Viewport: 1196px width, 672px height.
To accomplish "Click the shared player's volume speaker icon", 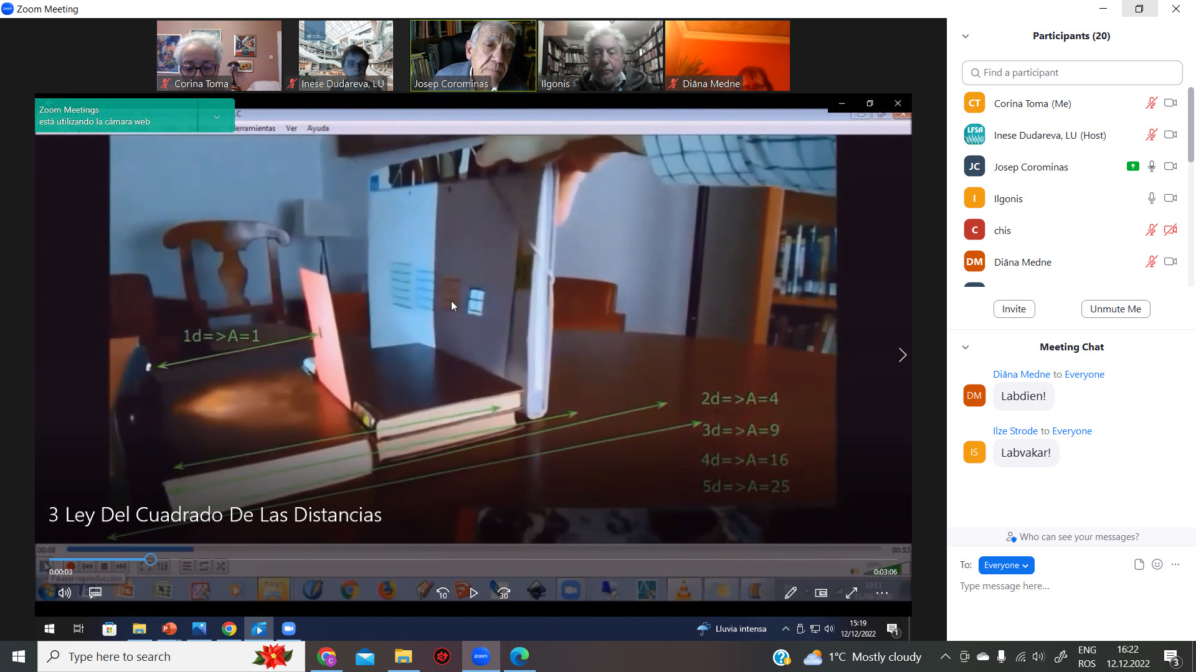I will (65, 593).
